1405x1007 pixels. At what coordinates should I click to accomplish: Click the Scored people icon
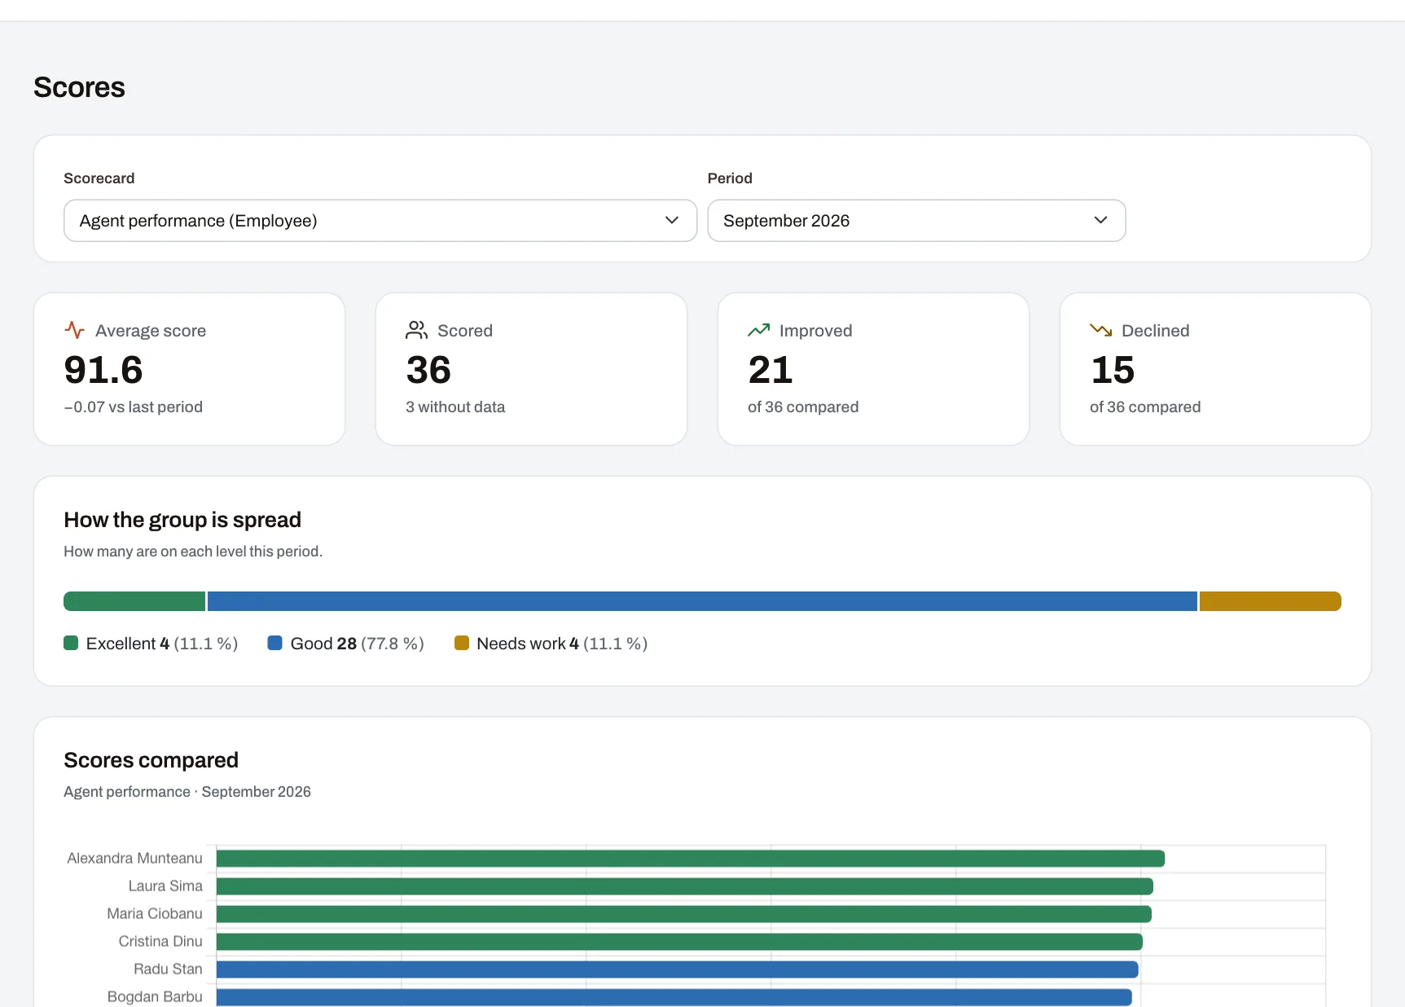(416, 330)
